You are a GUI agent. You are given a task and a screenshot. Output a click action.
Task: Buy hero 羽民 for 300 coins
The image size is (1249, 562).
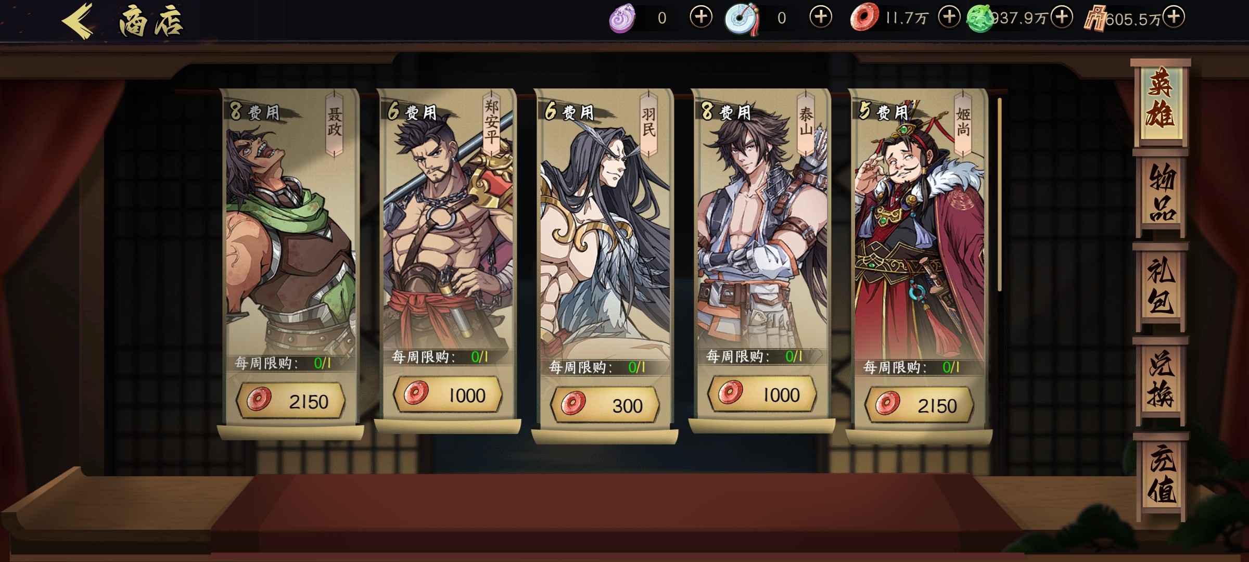(x=605, y=405)
